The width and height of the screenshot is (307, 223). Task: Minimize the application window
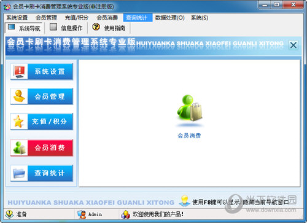pos(265,4)
